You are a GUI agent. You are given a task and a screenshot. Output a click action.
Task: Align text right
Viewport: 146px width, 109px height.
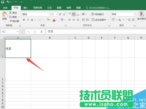tap(78, 20)
